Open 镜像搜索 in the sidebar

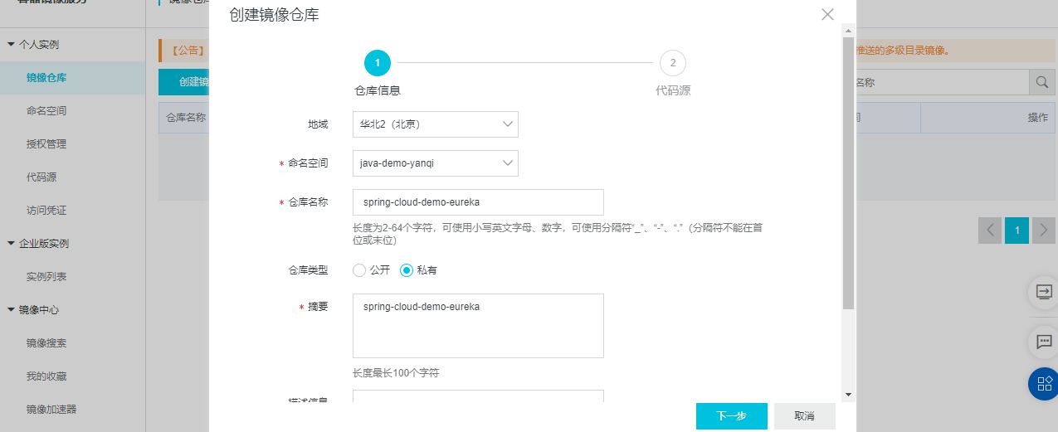click(x=46, y=342)
